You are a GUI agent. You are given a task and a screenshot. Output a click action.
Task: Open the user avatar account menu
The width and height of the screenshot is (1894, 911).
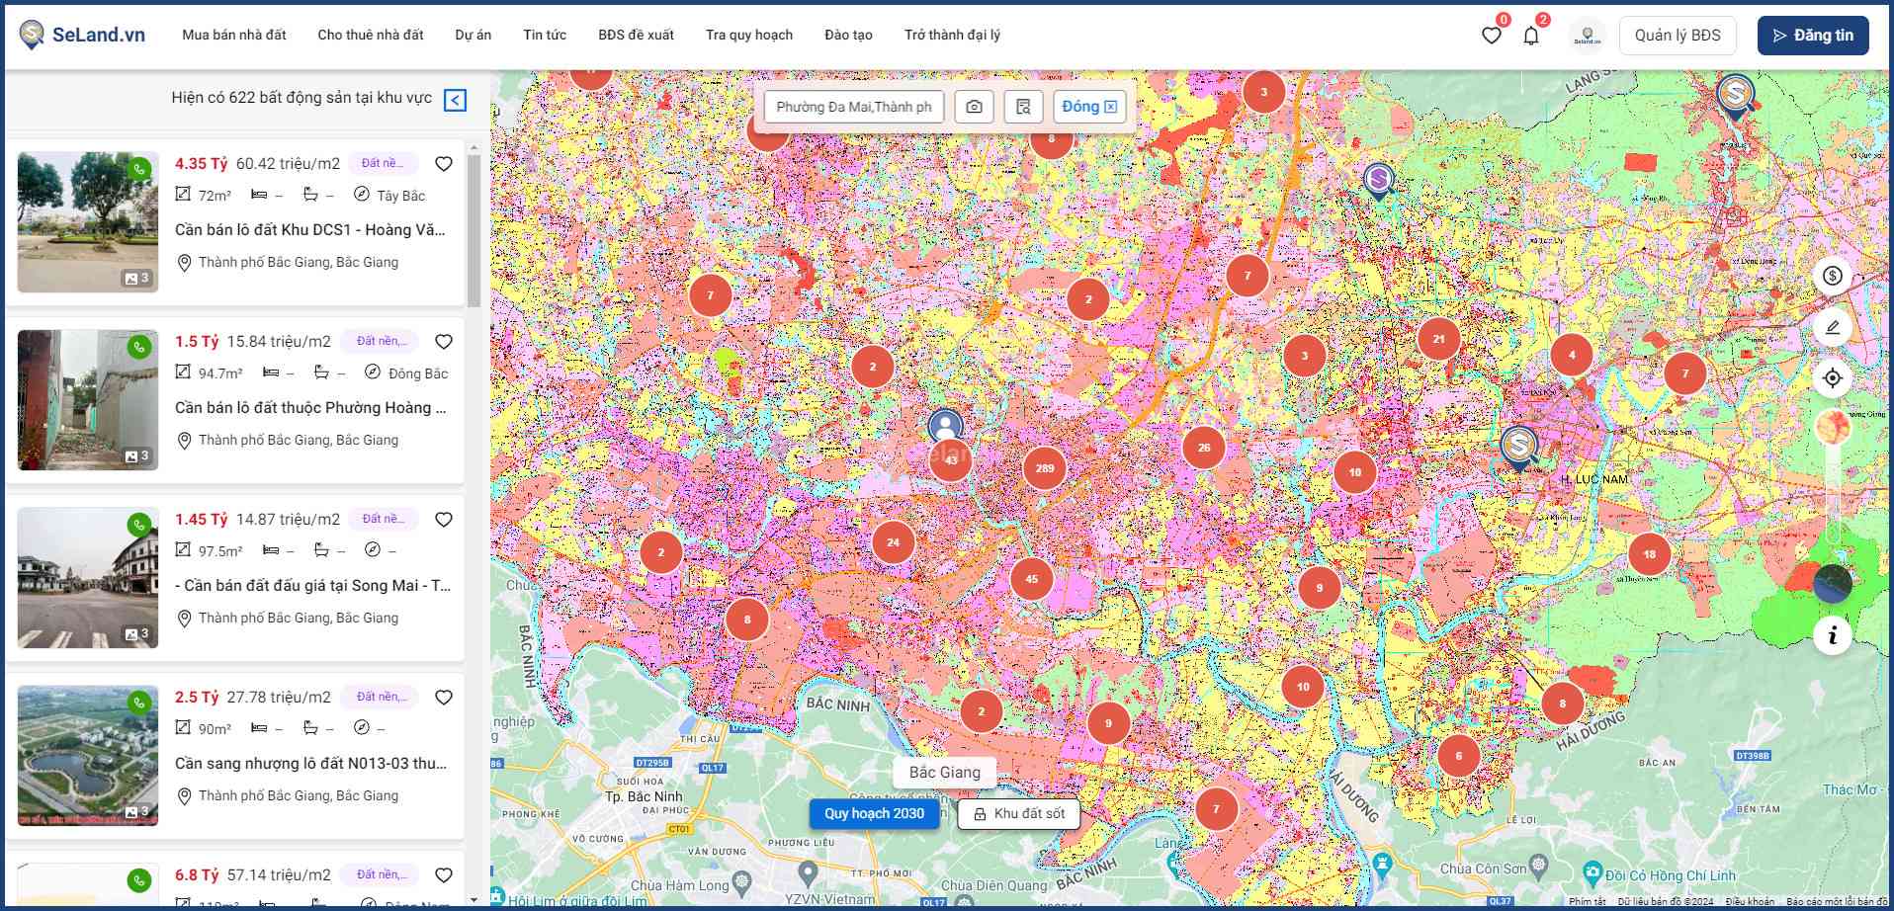coord(1587,36)
